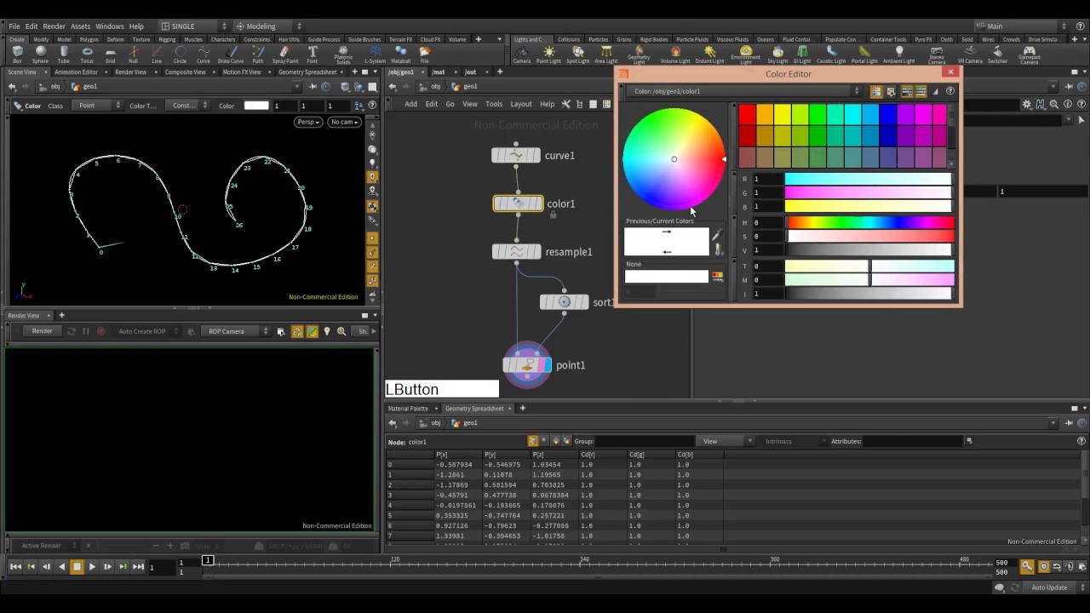Add a Camera from the lights shelf
The width and height of the screenshot is (1090, 613).
pos(521,54)
